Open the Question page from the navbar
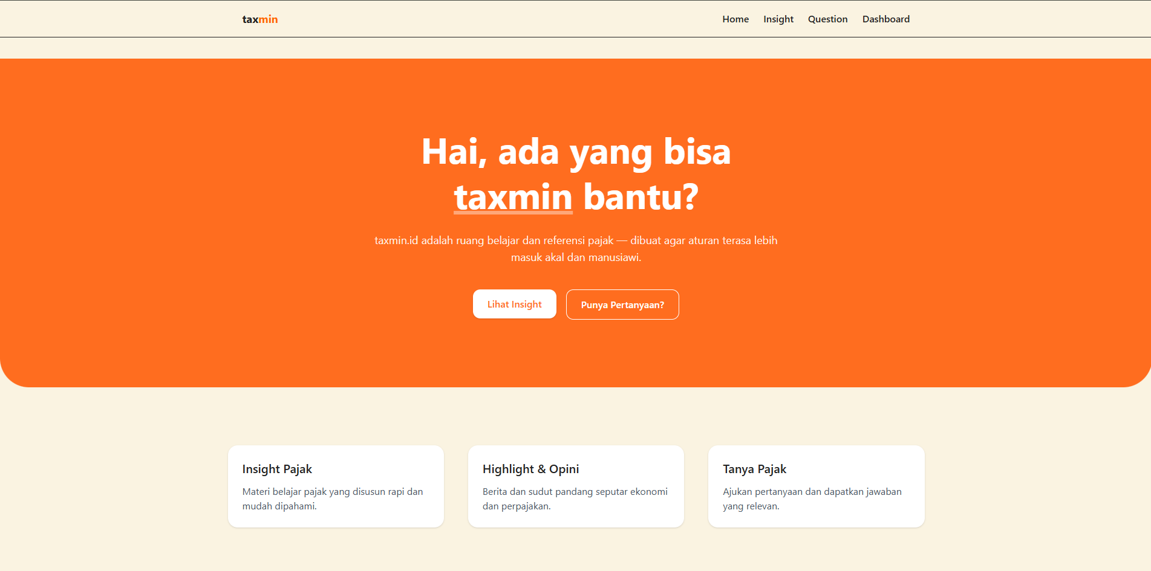The height and width of the screenshot is (571, 1151). [827, 19]
